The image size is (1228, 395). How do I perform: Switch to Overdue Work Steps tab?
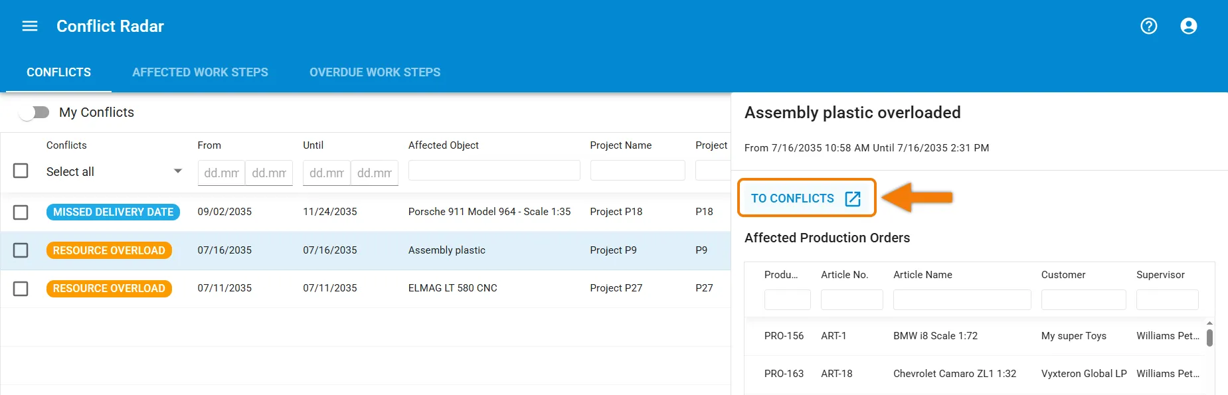point(375,72)
